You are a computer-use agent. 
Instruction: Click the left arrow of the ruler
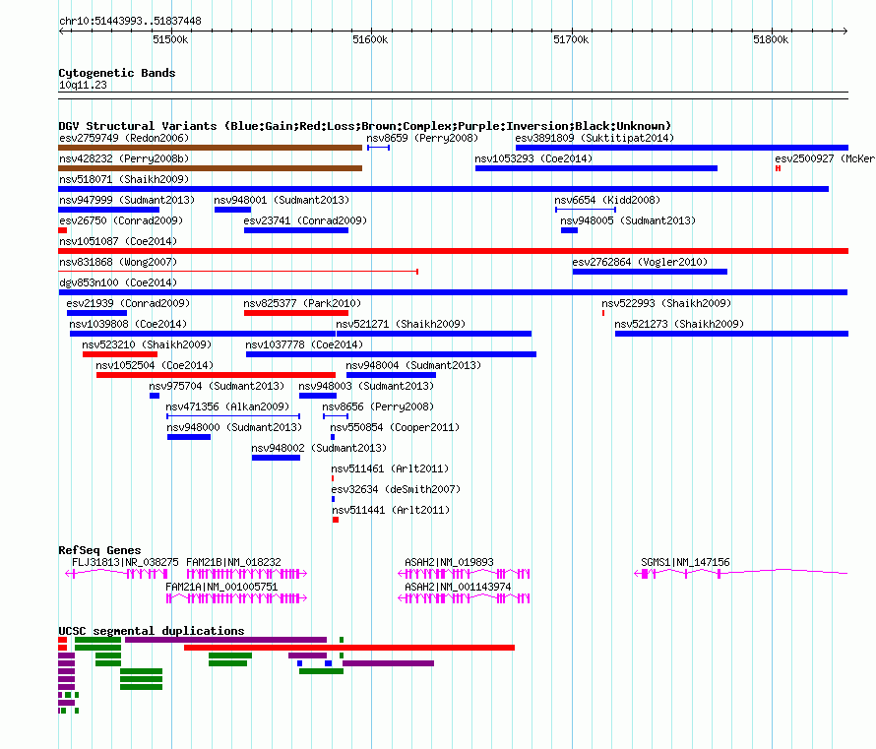[x=61, y=31]
